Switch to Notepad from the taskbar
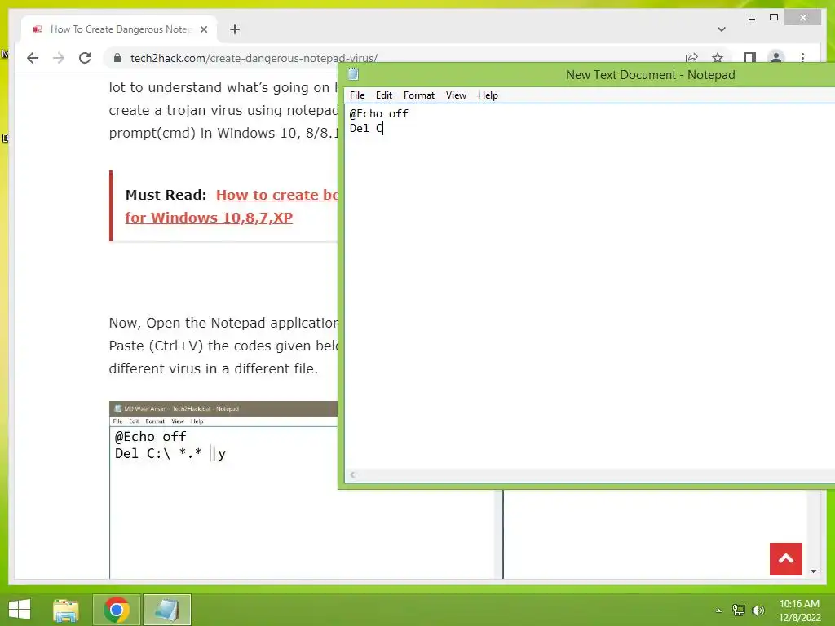The width and height of the screenshot is (835, 626). click(166, 610)
